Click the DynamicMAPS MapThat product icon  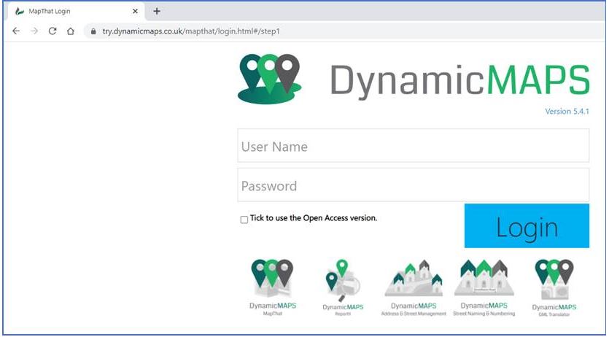[x=272, y=287]
